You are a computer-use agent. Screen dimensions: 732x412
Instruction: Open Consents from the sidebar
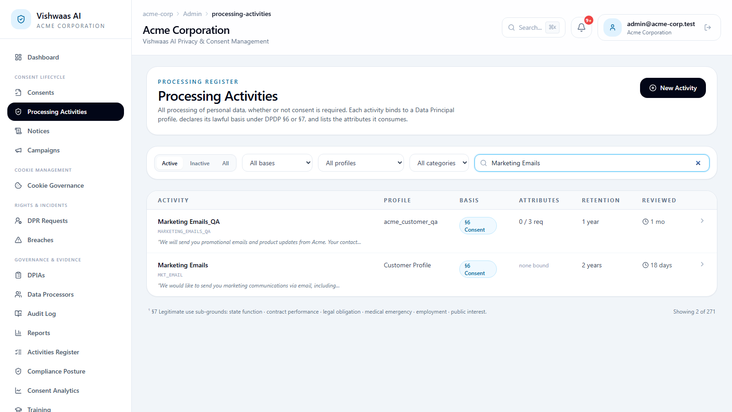65,92
